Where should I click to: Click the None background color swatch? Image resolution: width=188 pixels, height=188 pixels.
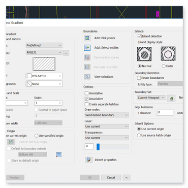[29, 84]
